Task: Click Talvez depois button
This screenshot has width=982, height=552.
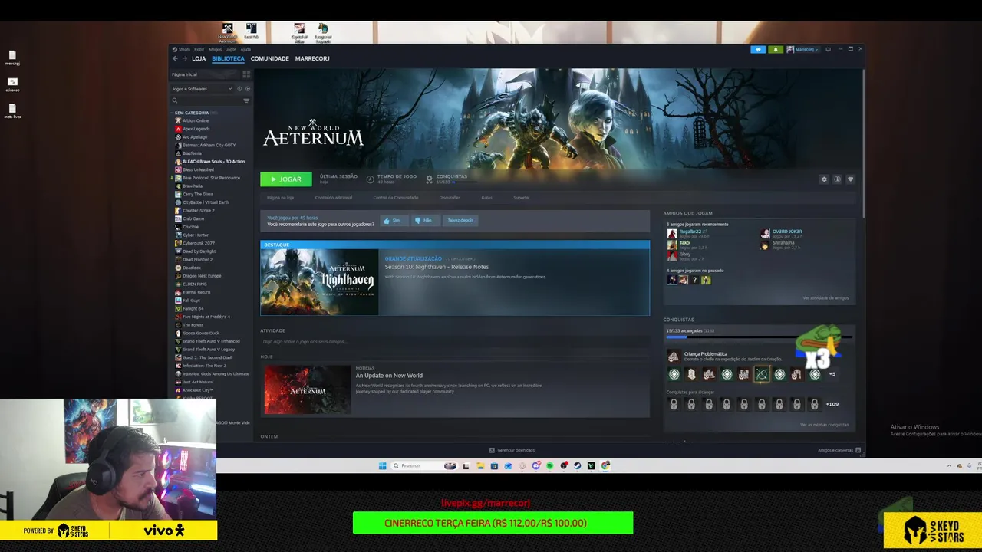Action: [460, 220]
